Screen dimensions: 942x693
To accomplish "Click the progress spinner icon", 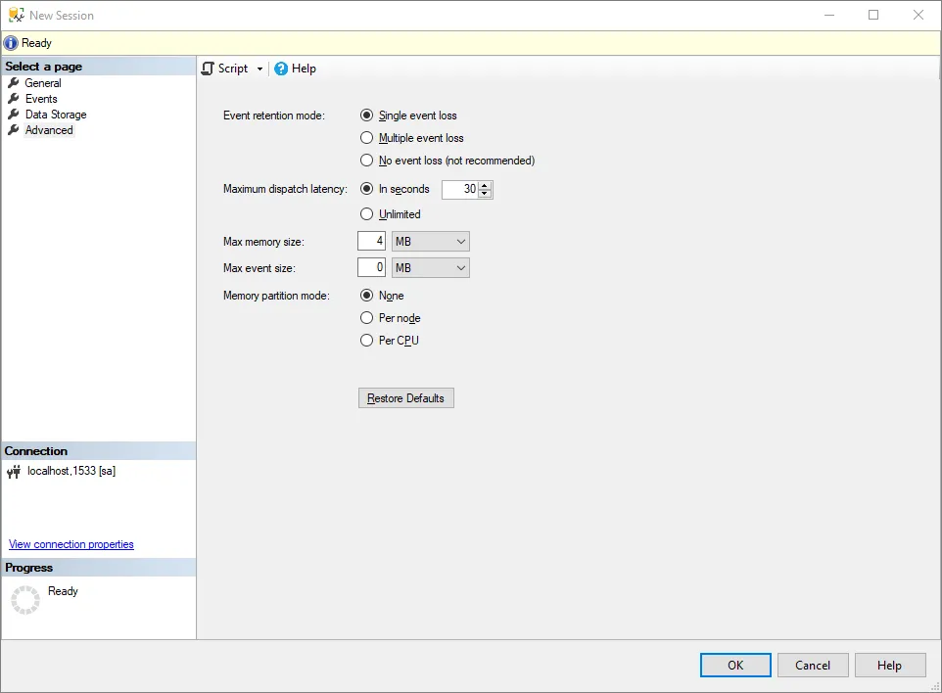I will point(25,600).
